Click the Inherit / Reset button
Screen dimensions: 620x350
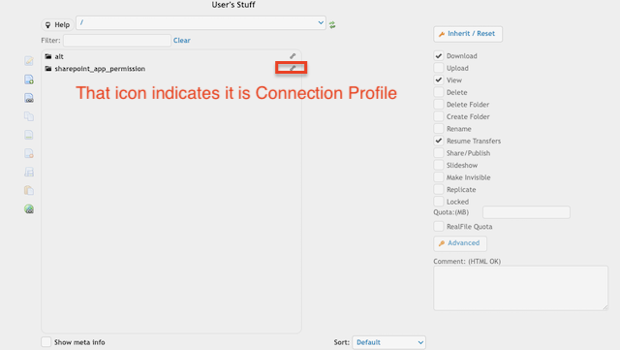coord(468,34)
